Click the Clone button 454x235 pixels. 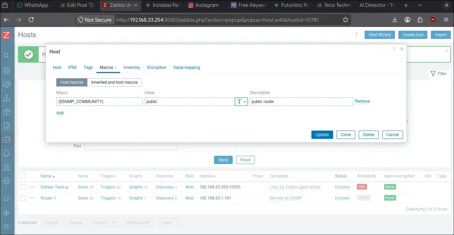tap(346, 135)
